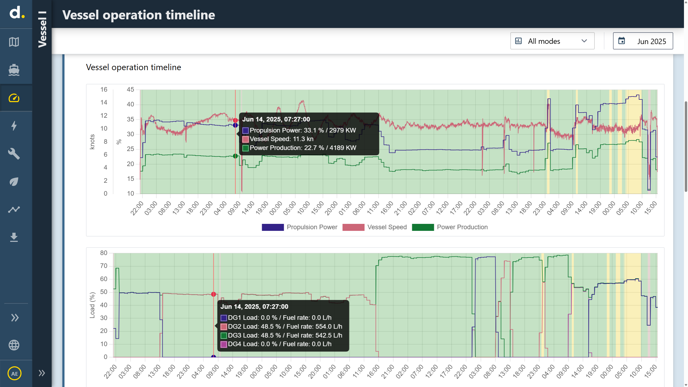
Task: Open the map view icon
Action: click(x=14, y=42)
